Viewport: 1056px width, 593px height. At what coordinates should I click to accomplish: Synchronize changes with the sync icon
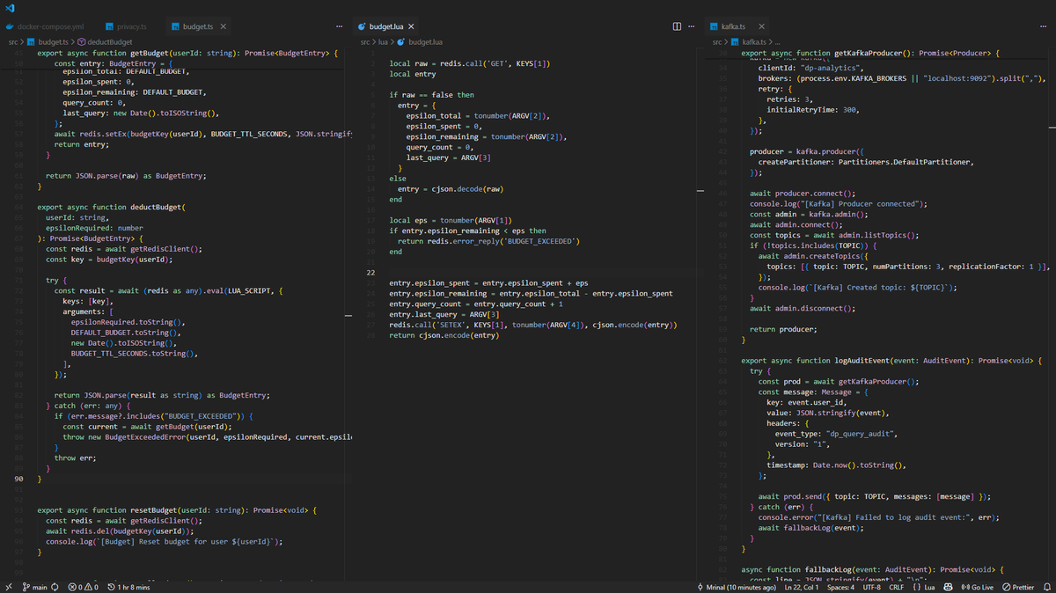55,587
